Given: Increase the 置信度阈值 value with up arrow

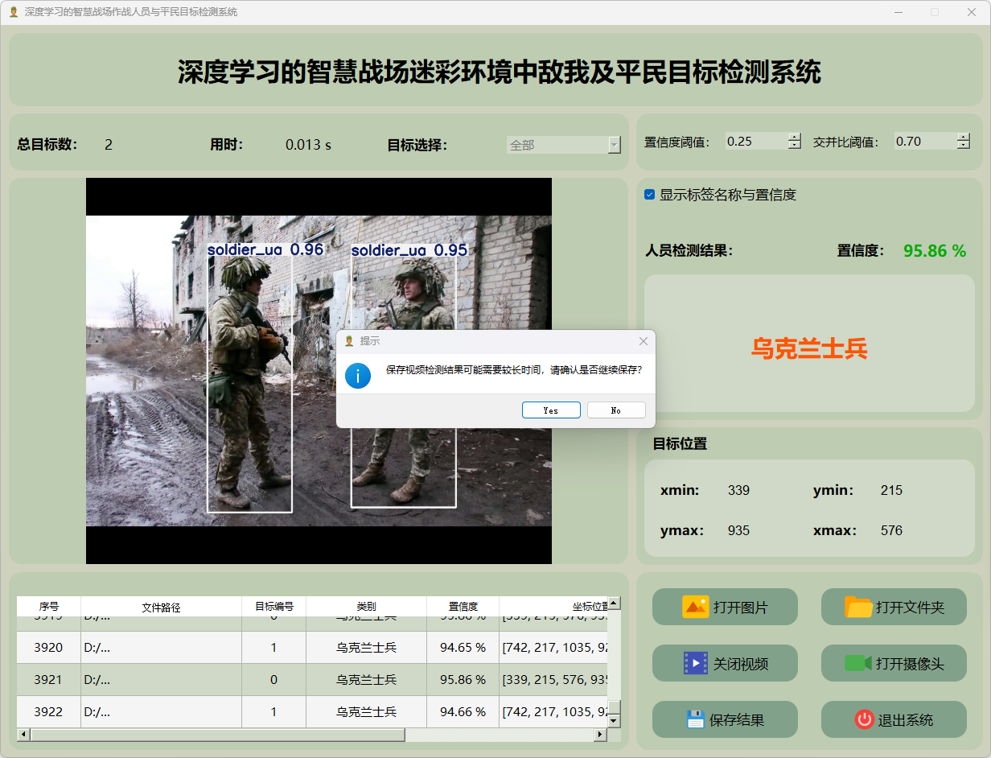Looking at the screenshot, I should coord(795,137).
